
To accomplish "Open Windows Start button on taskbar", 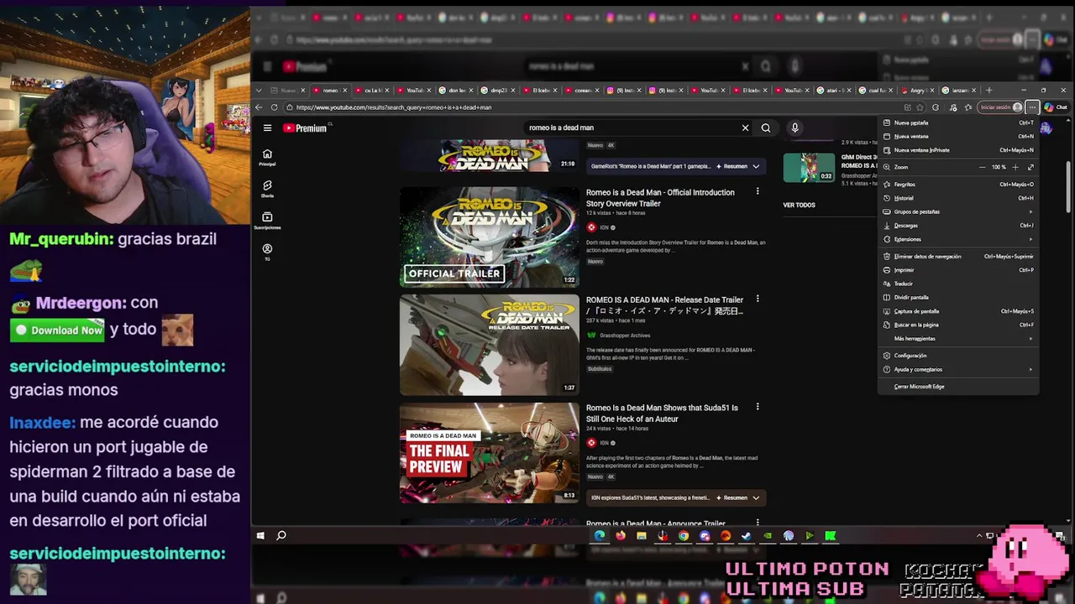I will [260, 535].
